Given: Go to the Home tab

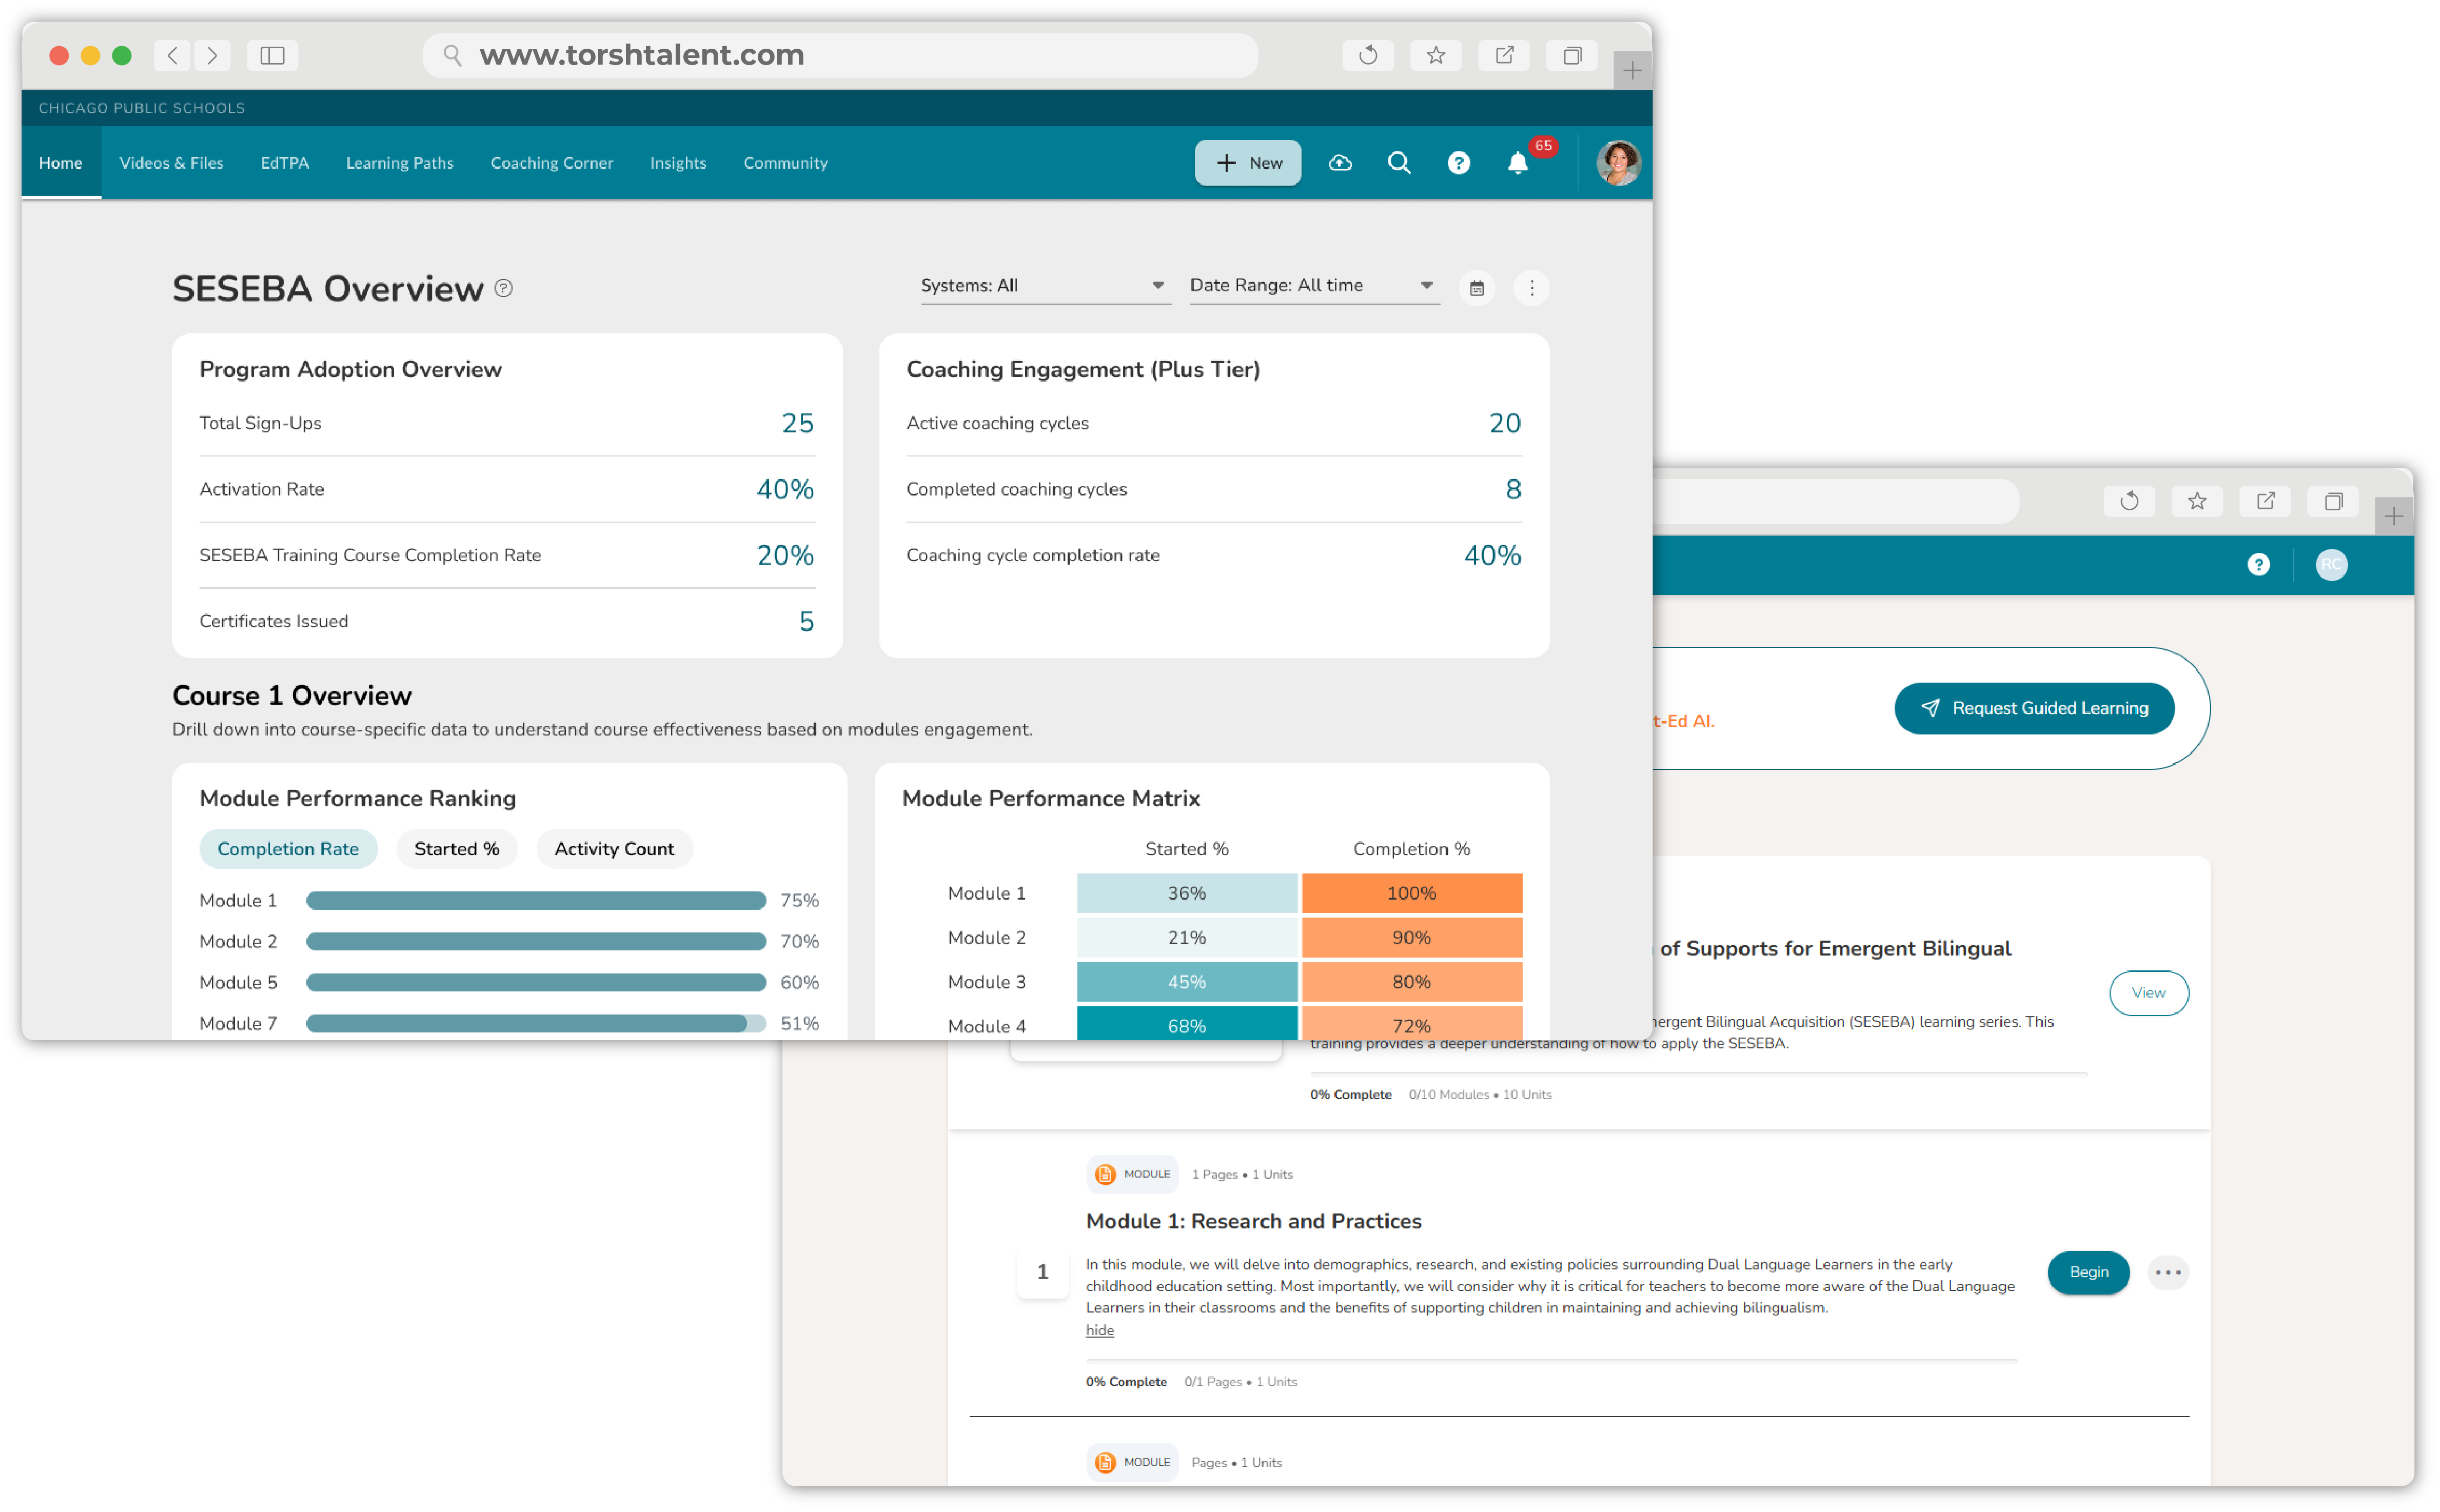Looking at the screenshot, I should [x=61, y=163].
